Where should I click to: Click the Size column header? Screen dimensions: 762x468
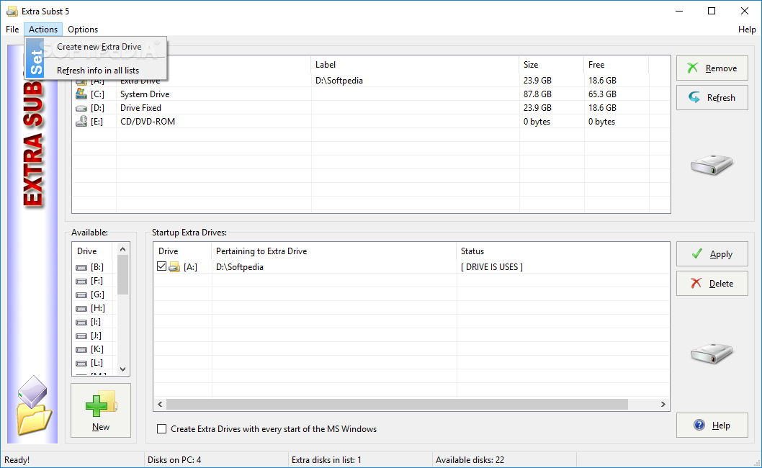552,65
